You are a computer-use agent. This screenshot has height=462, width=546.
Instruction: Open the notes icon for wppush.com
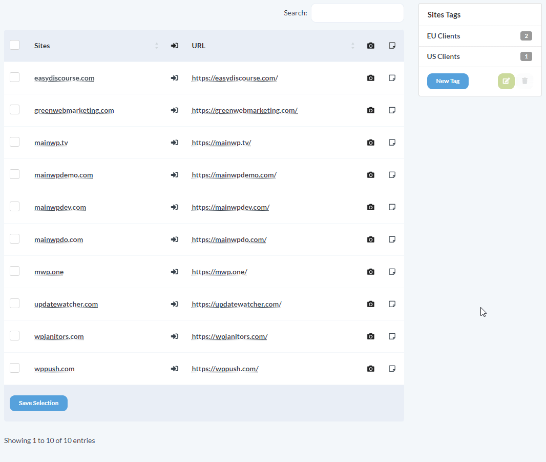pos(392,368)
